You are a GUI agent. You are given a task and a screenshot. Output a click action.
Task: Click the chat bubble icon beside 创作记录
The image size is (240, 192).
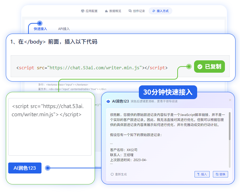pyautogui.click(x=130, y=11)
